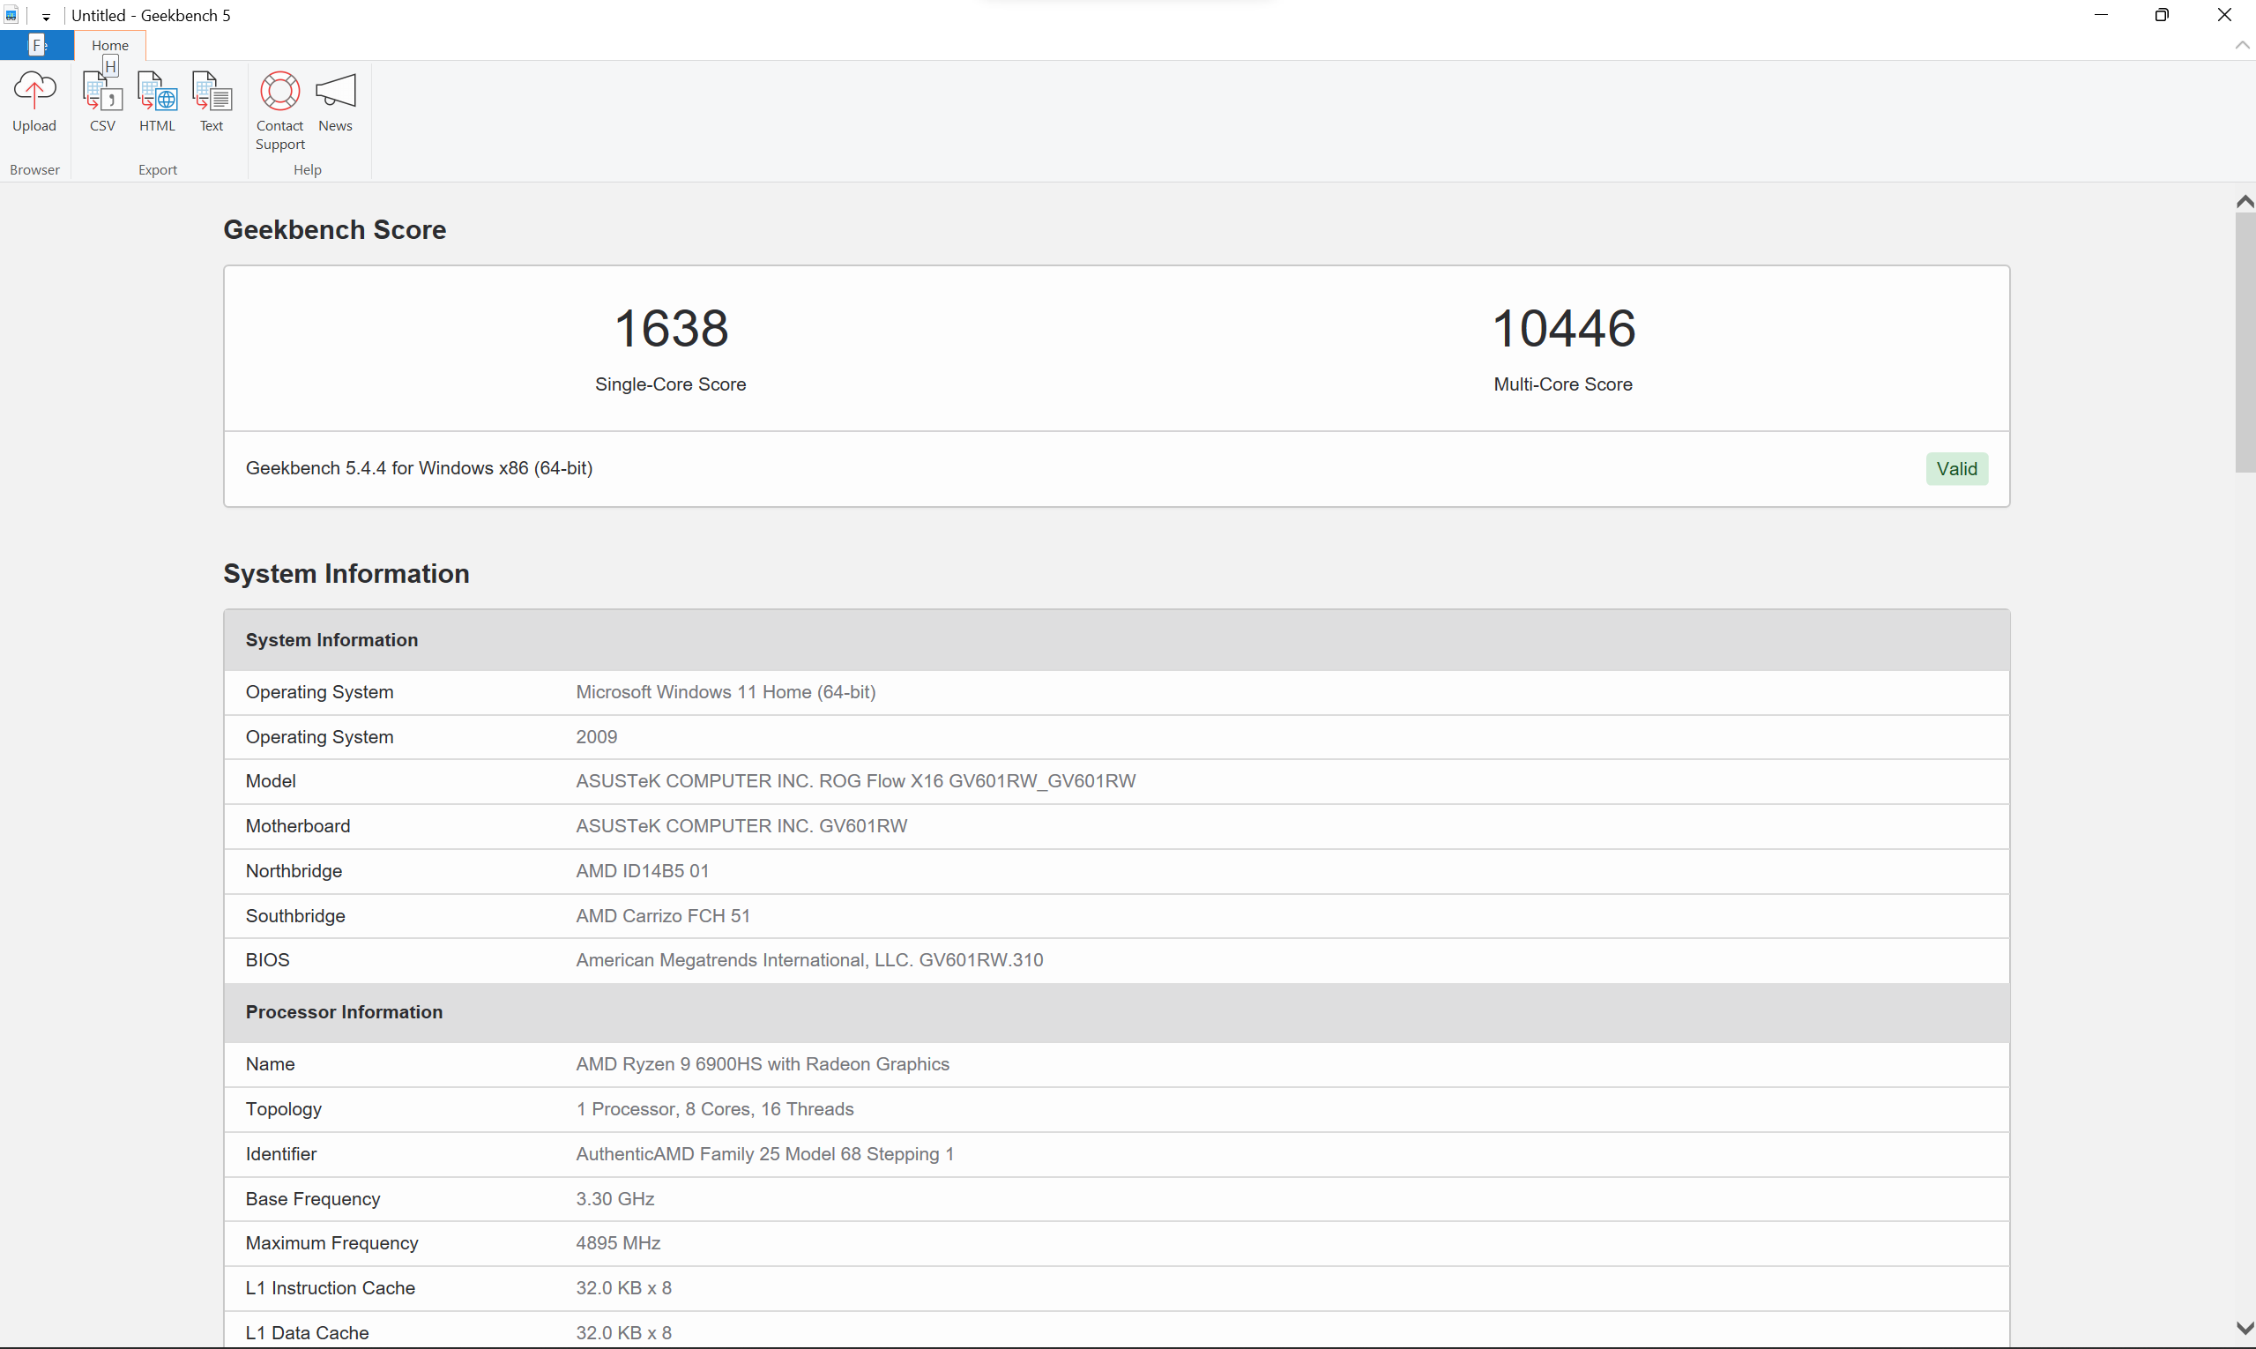Collapse the ribbon with the chevron

(x=2242, y=45)
